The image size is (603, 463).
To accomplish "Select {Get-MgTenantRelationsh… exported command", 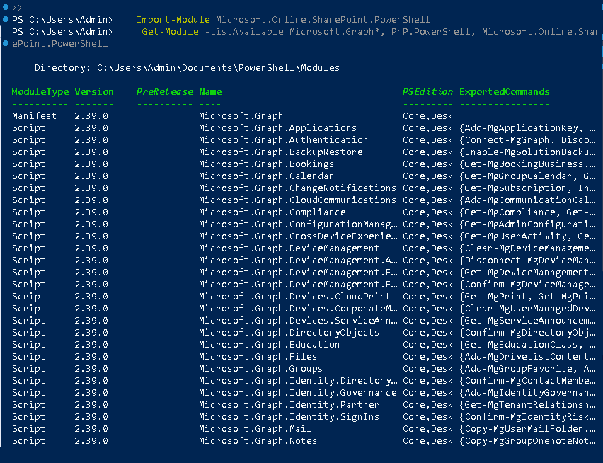I will [x=527, y=405].
